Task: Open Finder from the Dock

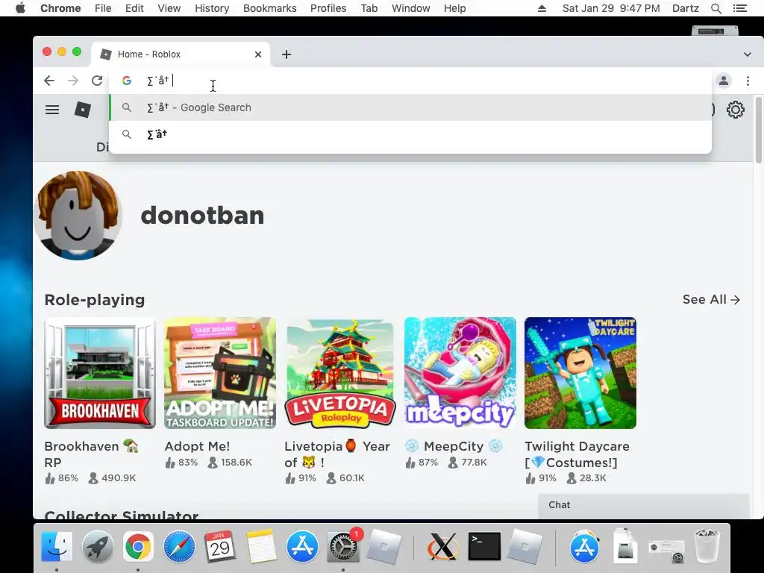Action: [57, 547]
